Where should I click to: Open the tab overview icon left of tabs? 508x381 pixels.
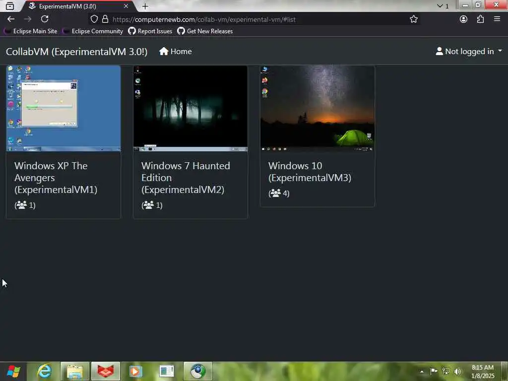point(10,6)
